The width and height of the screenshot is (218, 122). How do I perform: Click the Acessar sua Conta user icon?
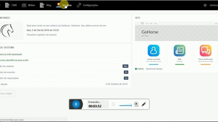coord(154,50)
